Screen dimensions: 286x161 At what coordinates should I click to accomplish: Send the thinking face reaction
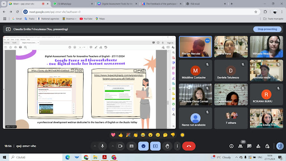(165, 135)
